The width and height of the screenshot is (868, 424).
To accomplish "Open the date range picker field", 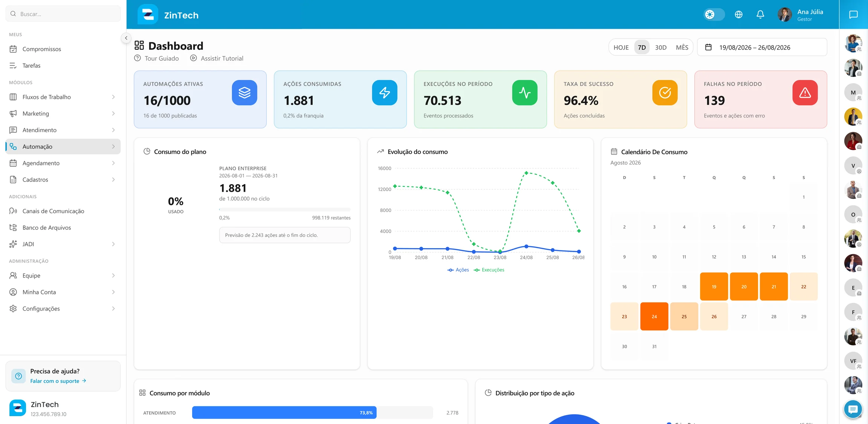I will [762, 47].
